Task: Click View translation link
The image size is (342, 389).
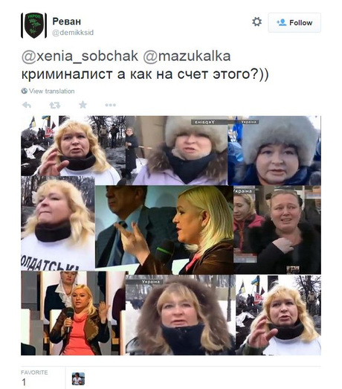Action: 51,91
